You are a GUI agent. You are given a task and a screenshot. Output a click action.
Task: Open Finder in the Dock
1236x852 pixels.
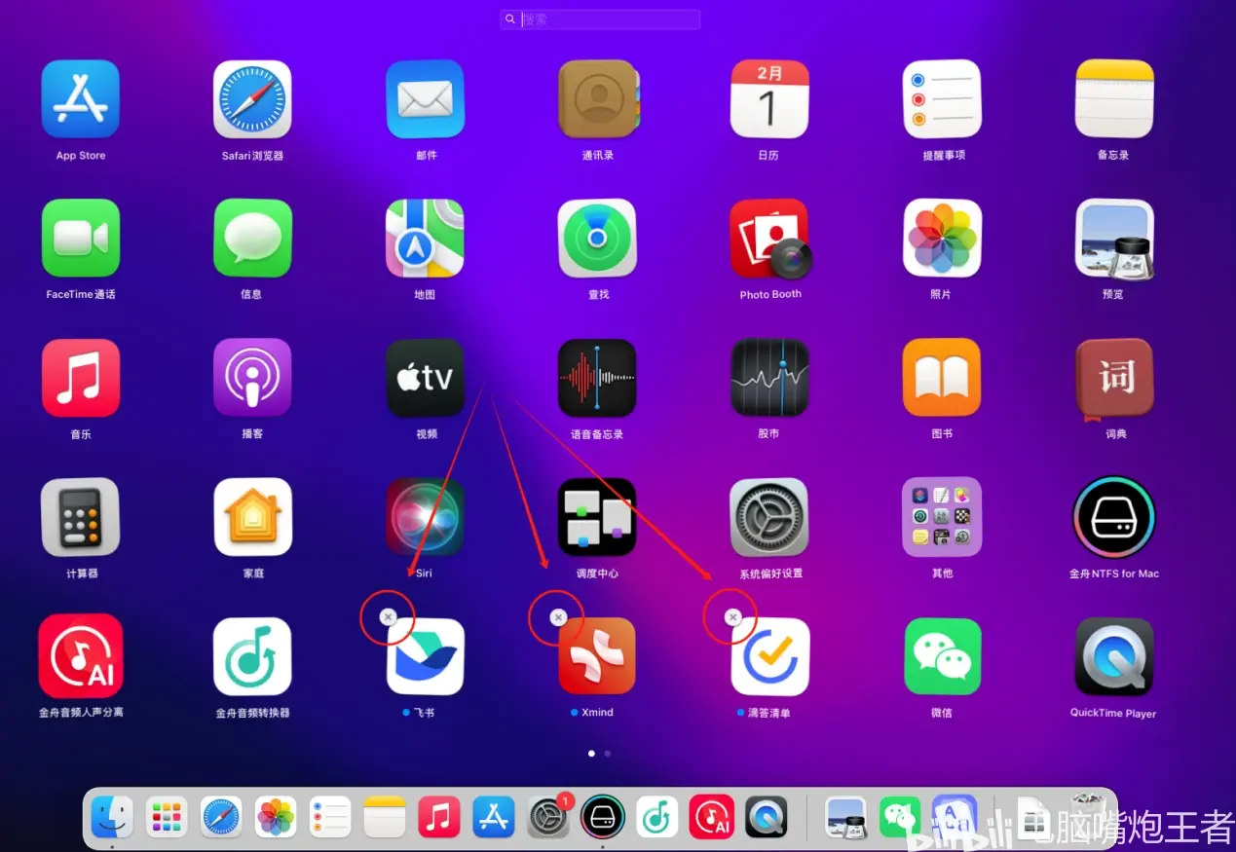(112, 816)
